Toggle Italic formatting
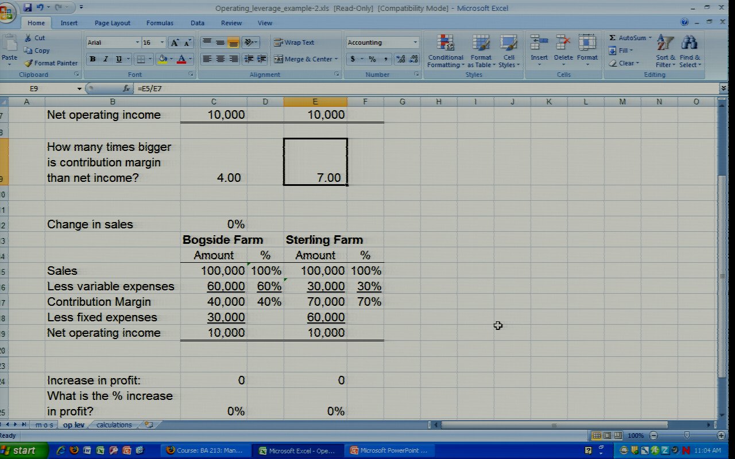Screen dimensions: 735x459 106,59
